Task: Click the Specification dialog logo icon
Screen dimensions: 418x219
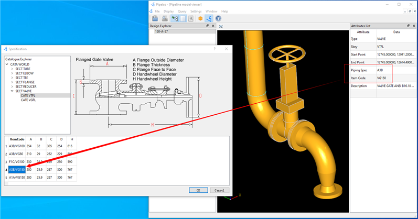Action: point(5,49)
